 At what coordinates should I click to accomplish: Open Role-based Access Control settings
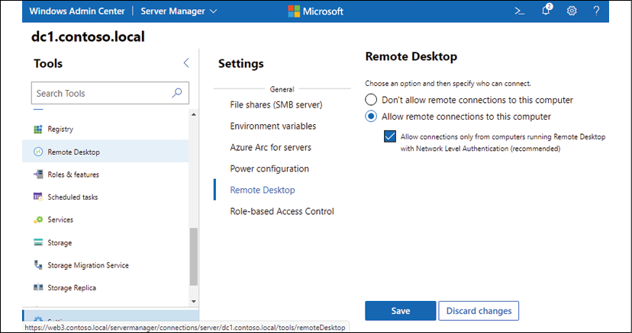pyautogui.click(x=282, y=212)
